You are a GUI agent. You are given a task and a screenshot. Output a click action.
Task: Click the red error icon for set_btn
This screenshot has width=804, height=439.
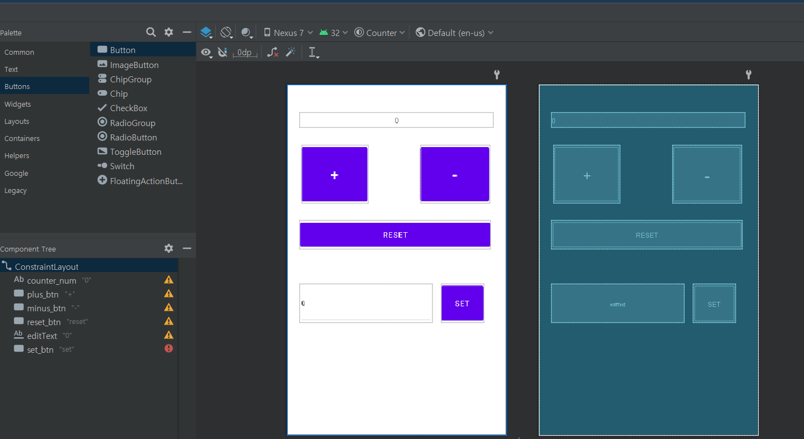click(x=169, y=348)
